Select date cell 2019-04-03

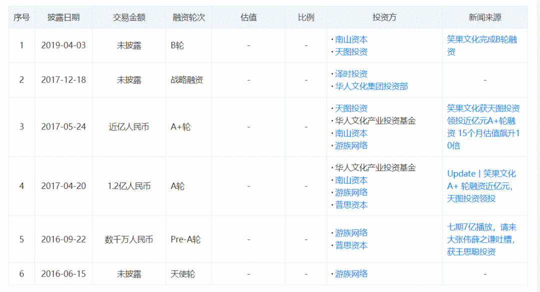coord(63,45)
